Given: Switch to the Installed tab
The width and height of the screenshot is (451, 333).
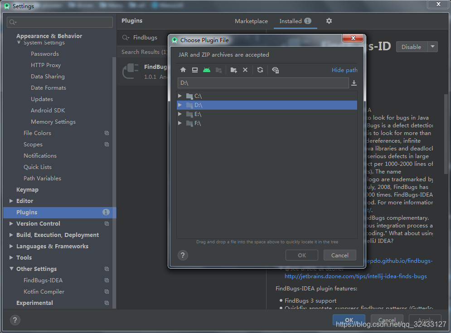Looking at the screenshot, I should click(x=295, y=21).
